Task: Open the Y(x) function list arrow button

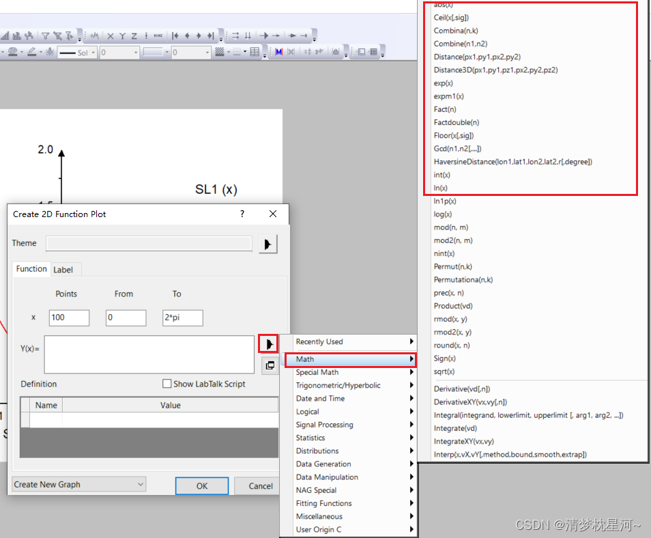Action: [268, 344]
